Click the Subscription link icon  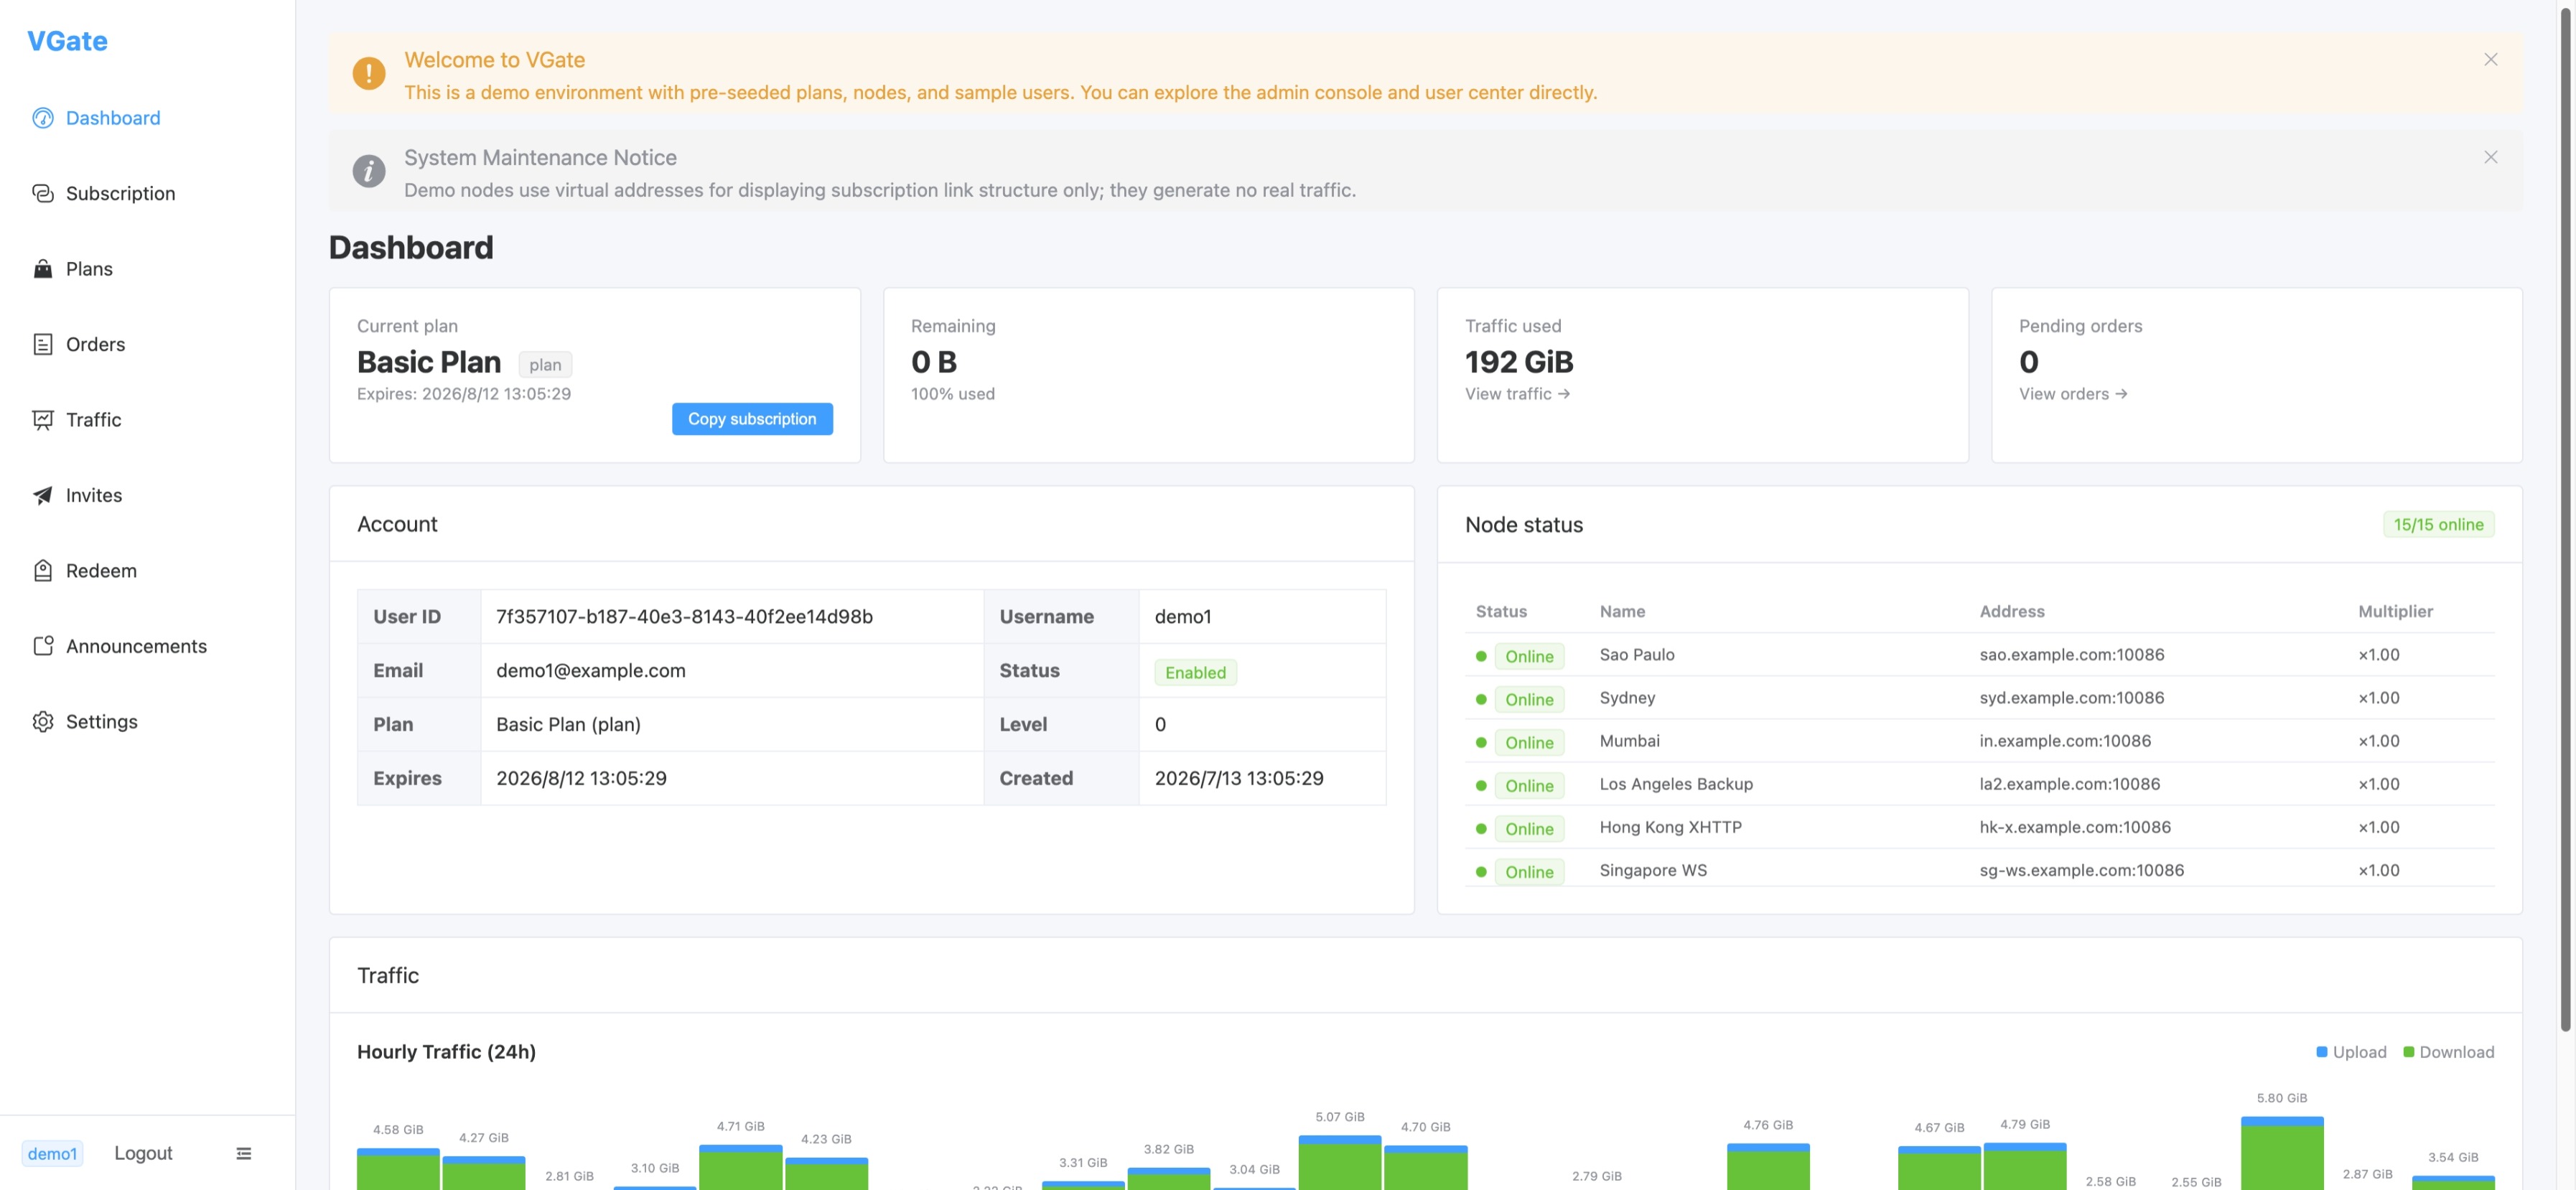coord(42,193)
